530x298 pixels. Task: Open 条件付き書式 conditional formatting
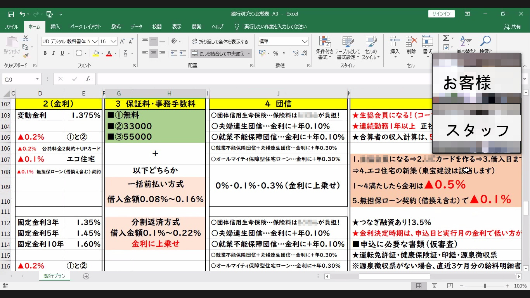tap(324, 48)
